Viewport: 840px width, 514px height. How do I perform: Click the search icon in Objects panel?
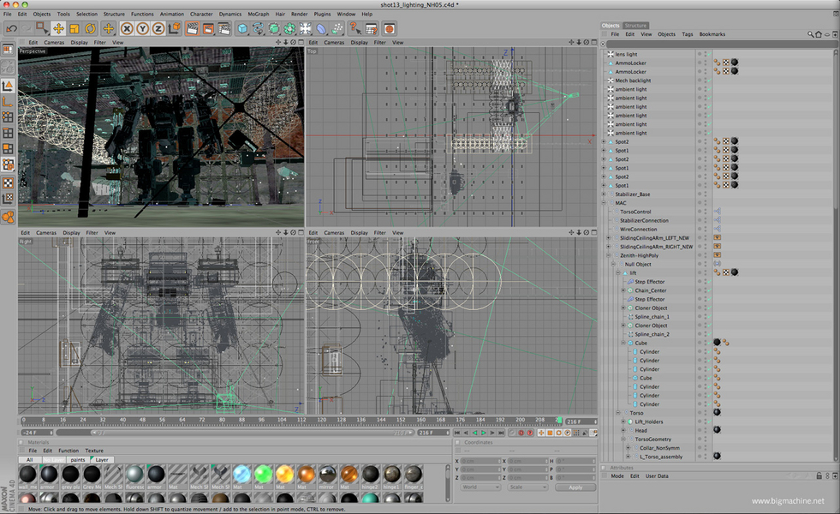[x=810, y=34]
